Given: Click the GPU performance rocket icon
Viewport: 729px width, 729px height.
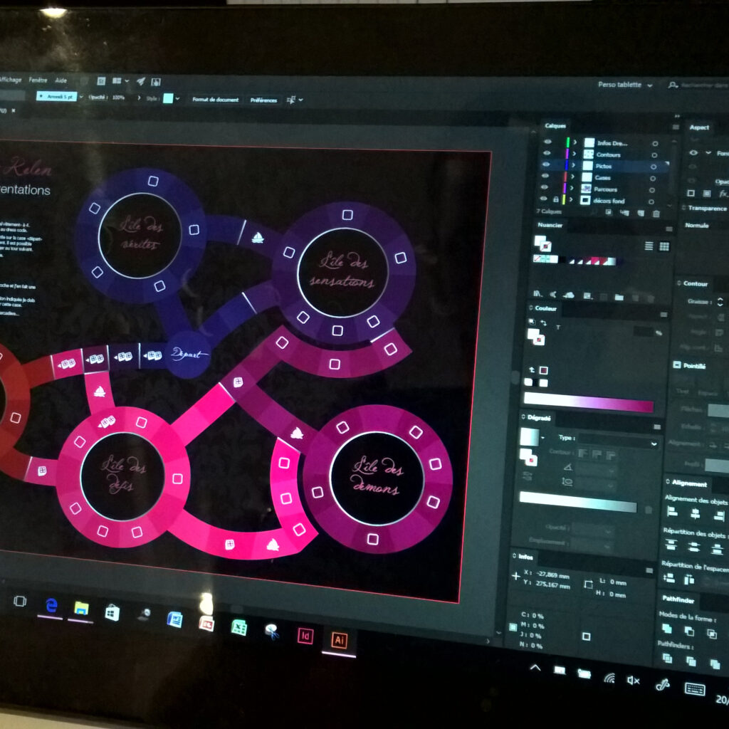Looking at the screenshot, I should click(x=140, y=81).
